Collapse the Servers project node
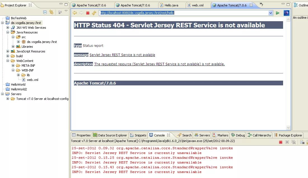The height and width of the screenshot is (178, 308). [2, 94]
